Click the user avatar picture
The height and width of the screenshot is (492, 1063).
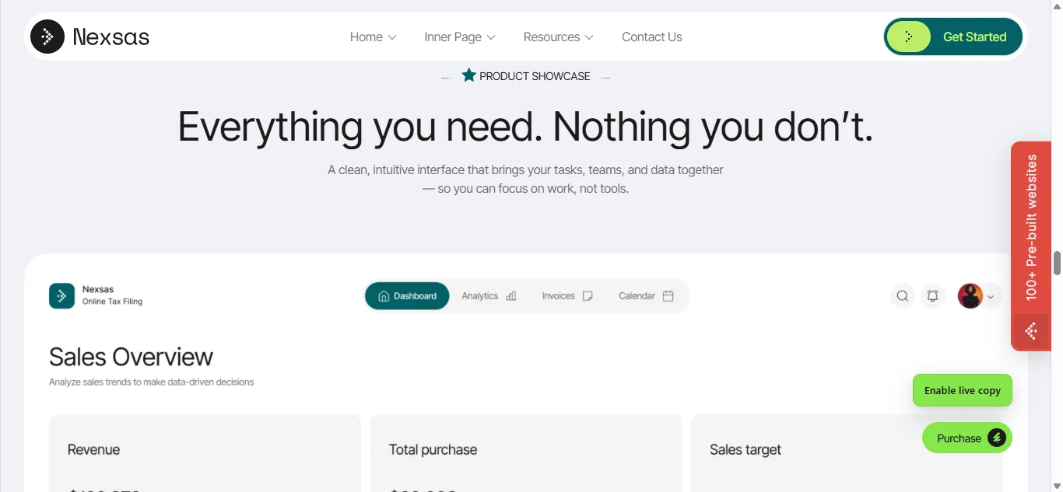pyautogui.click(x=970, y=296)
